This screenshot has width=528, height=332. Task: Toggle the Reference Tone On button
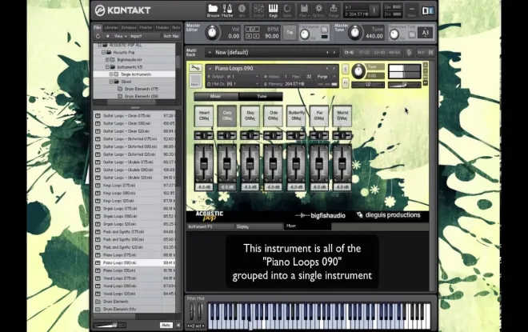(412, 34)
